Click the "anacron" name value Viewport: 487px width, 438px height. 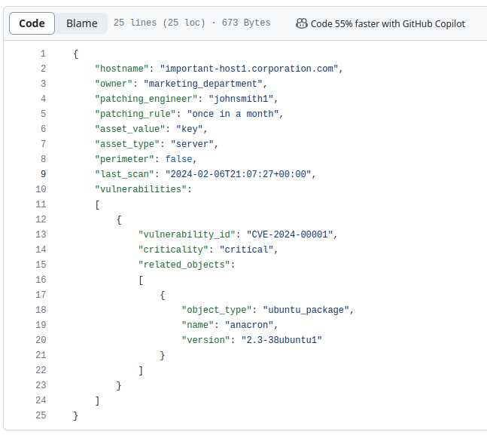click(249, 325)
